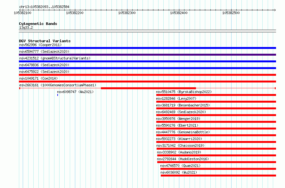This screenshot has width=285, height=188.
Task: Select the small blue marker for nsv6098747
Action: click(58, 95)
